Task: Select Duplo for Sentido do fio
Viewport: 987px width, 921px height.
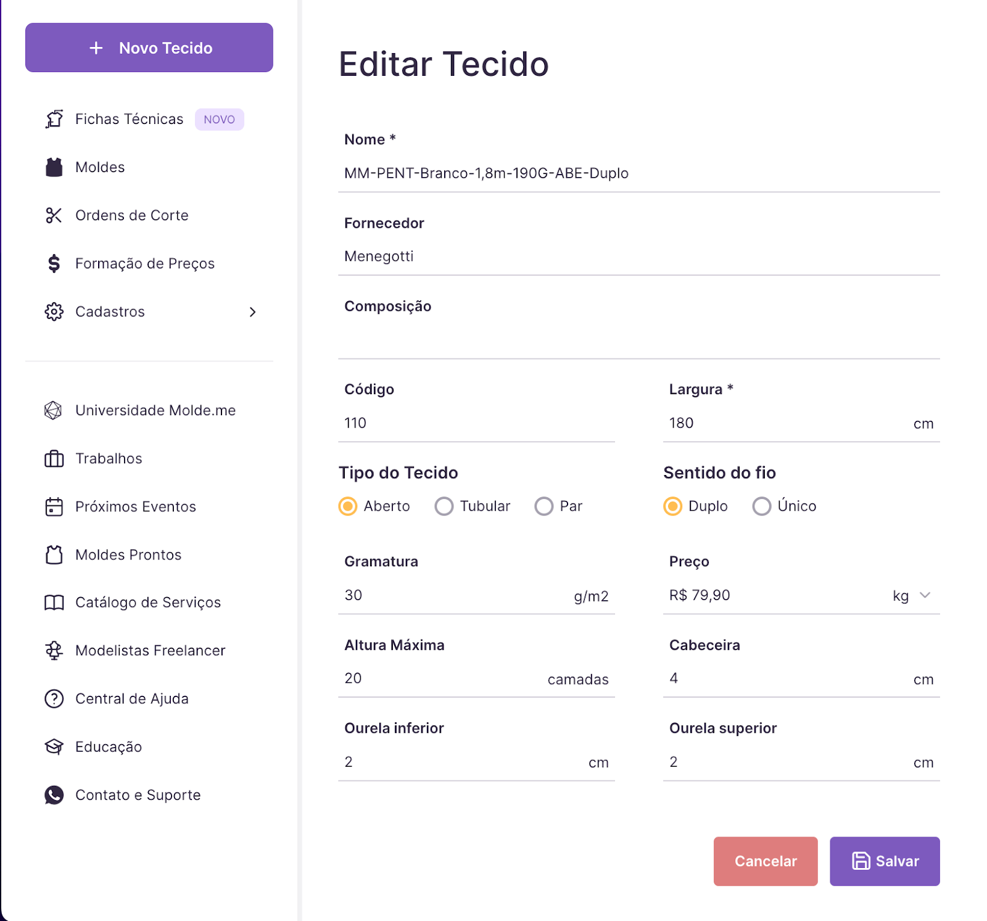Action: (x=673, y=506)
